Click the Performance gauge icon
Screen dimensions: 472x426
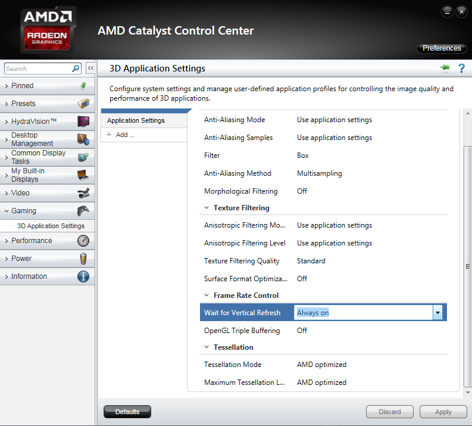83,241
